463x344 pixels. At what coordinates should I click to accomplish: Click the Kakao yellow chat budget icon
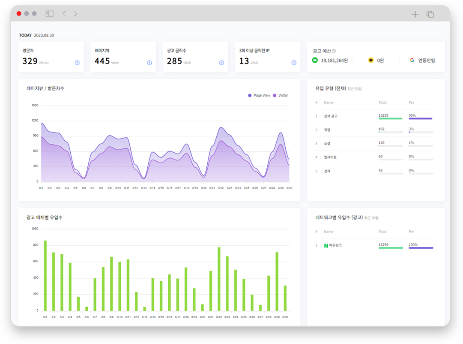[371, 60]
